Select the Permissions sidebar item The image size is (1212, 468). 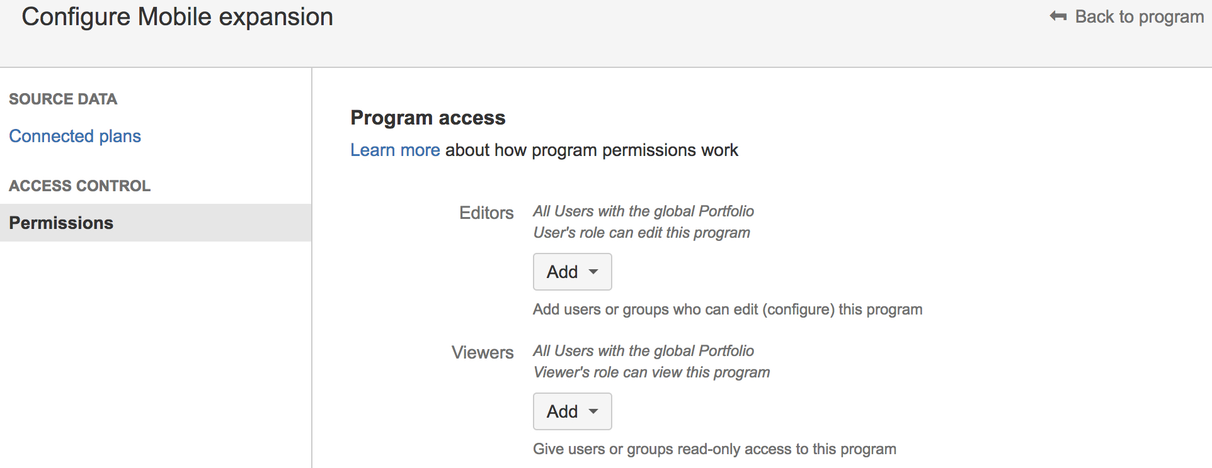coord(156,223)
